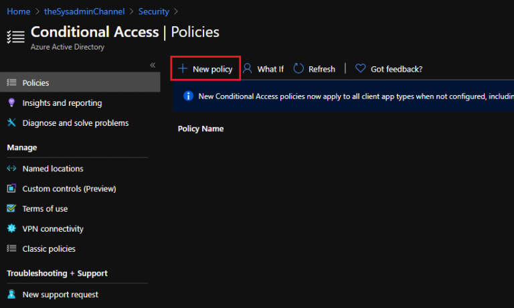Open Classic policies
The height and width of the screenshot is (308, 514).
(x=49, y=248)
